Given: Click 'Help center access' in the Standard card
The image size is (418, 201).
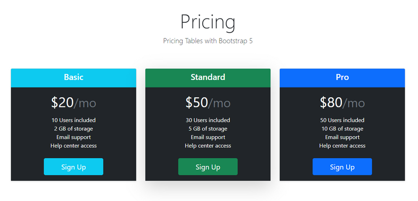Looking at the screenshot, I should pyautogui.click(x=208, y=146).
